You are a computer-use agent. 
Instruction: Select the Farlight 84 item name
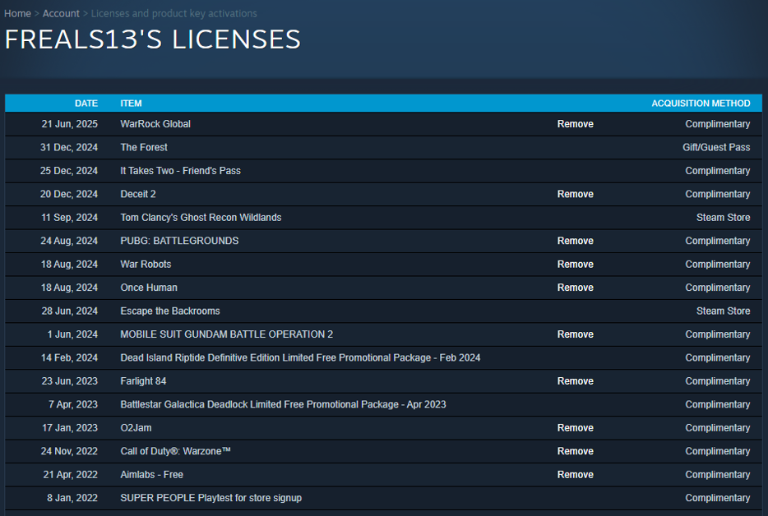tap(143, 381)
